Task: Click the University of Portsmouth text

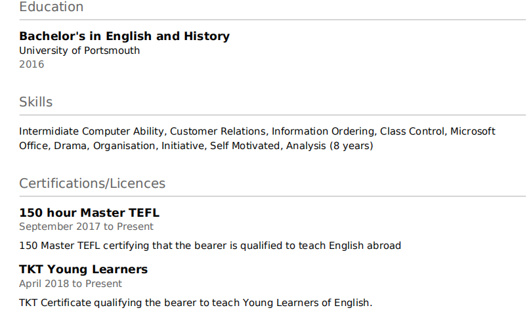Action: coord(79,51)
